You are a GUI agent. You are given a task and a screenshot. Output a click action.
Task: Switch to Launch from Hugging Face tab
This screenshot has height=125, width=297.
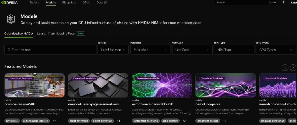click(x=56, y=33)
